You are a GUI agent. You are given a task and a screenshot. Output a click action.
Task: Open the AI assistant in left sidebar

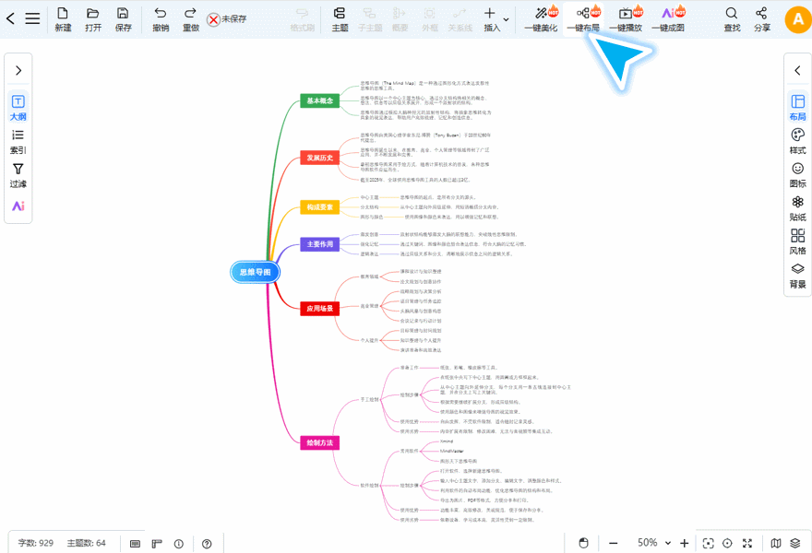point(18,206)
